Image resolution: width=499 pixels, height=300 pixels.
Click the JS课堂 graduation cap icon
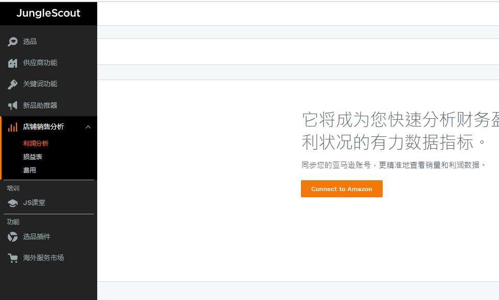click(x=13, y=203)
